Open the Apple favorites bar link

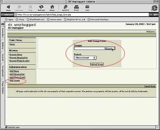tap(9, 19)
